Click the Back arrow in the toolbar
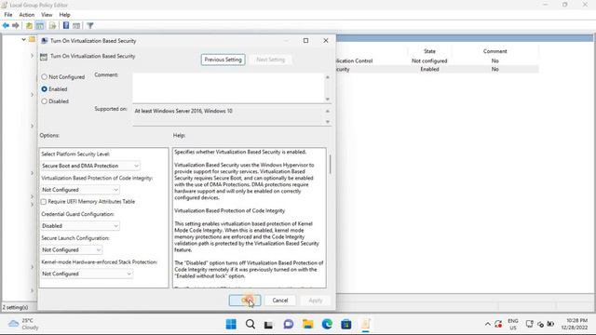 coord(6,25)
